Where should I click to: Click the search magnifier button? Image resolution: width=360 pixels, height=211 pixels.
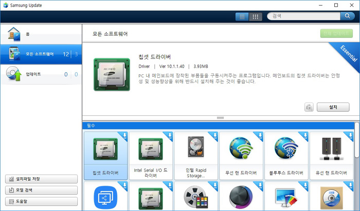[x=347, y=16]
